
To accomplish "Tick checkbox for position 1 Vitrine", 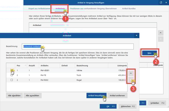I will pos(12,71).
